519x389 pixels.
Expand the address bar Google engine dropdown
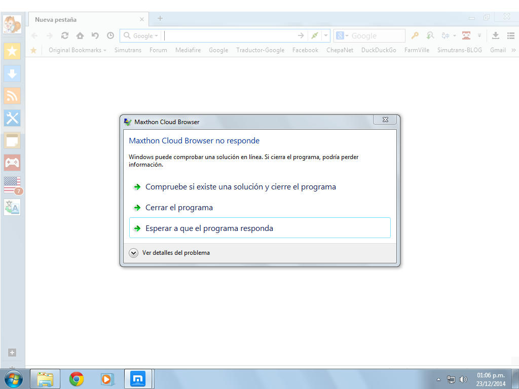tap(156, 36)
